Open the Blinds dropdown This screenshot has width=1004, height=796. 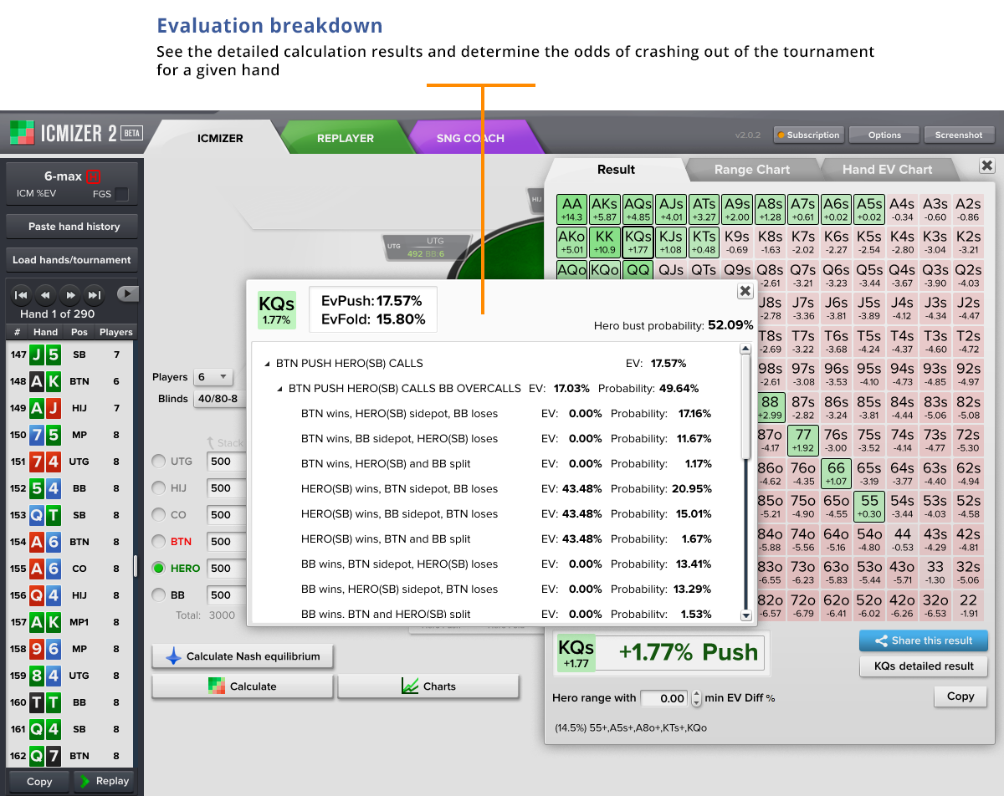point(218,399)
